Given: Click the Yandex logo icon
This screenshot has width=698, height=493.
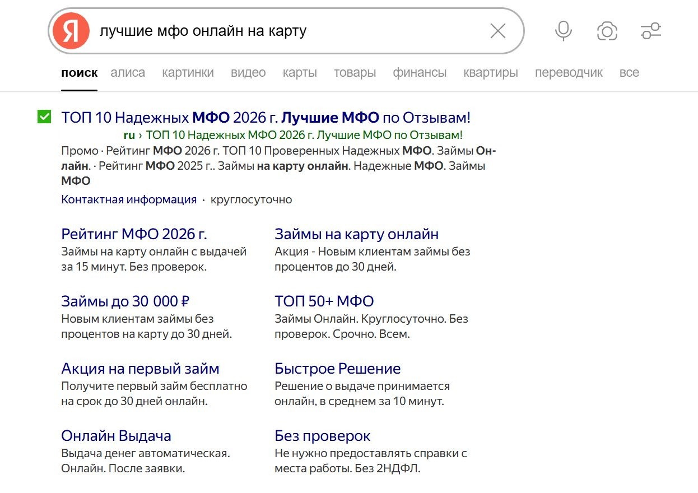Looking at the screenshot, I should [71, 31].
